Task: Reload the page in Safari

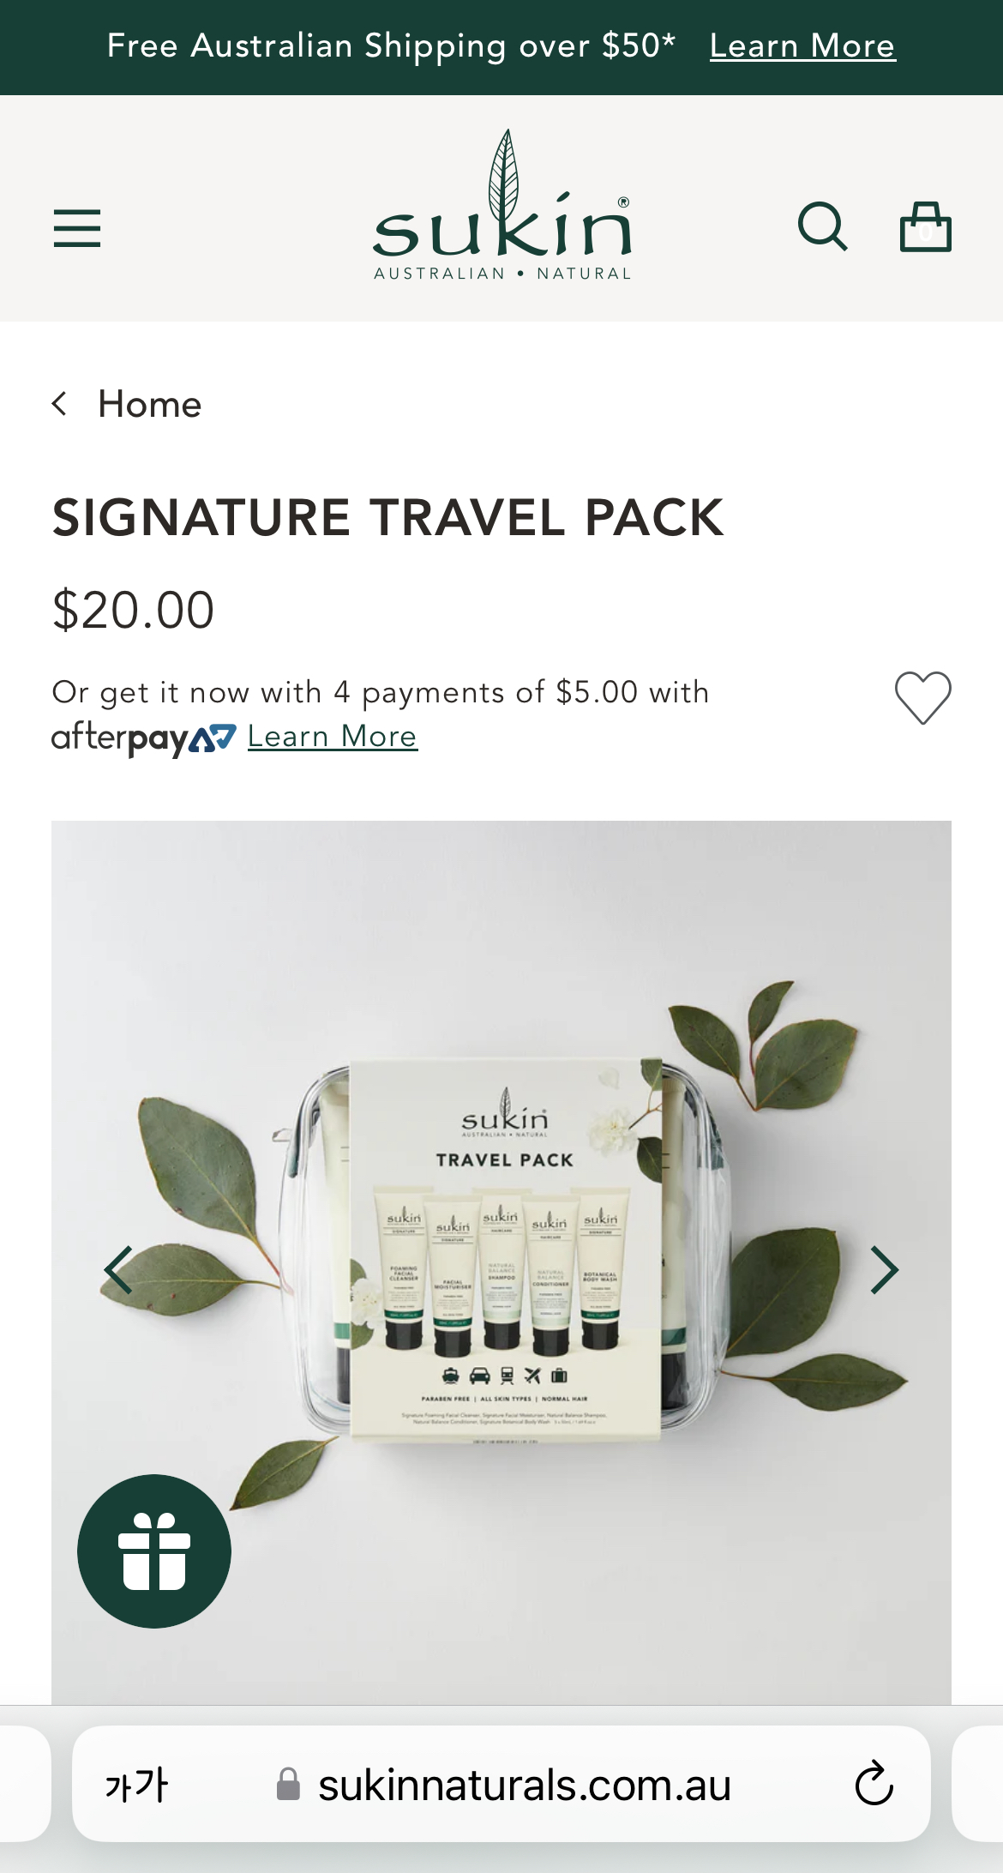Action: coord(874,1784)
